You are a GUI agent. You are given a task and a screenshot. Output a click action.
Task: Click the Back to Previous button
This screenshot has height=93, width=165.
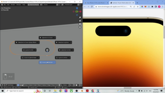(x=33, y=5)
